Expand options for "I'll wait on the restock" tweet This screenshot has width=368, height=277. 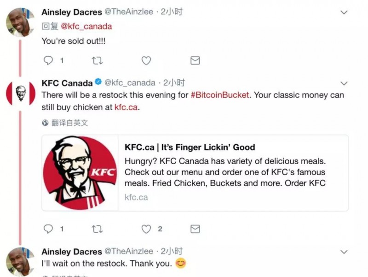click(344, 252)
